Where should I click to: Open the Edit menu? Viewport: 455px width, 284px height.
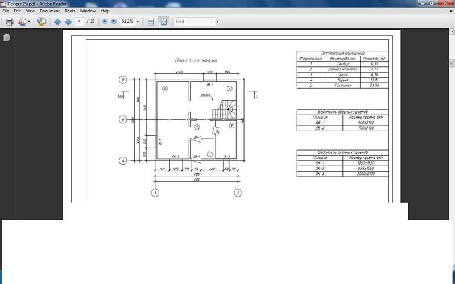tap(18, 11)
